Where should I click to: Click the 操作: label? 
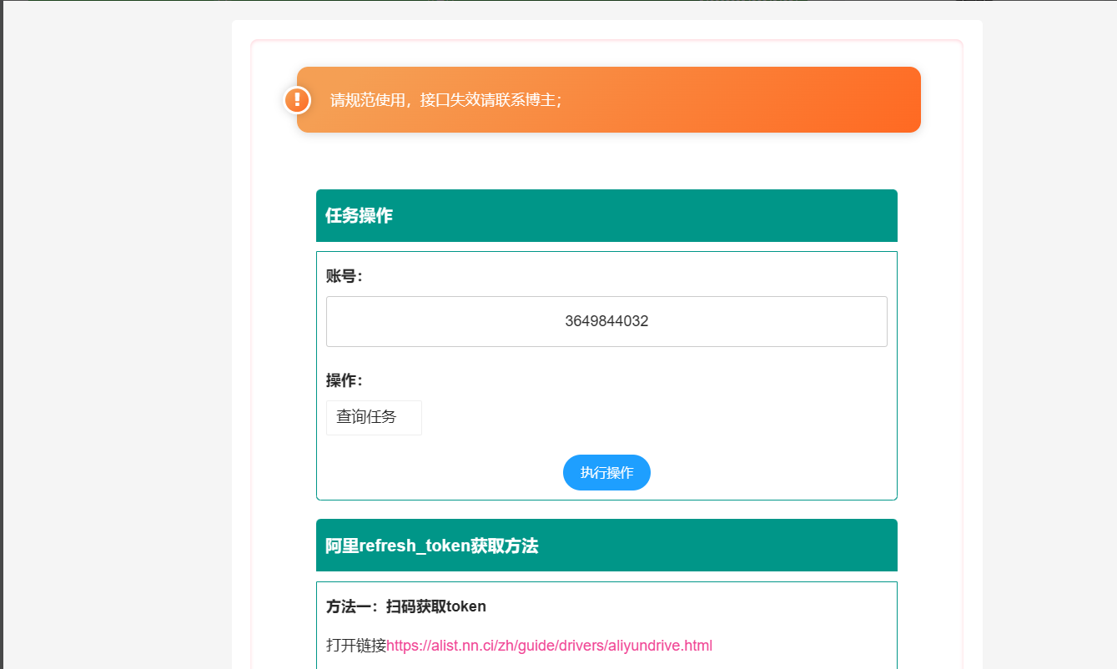(345, 380)
